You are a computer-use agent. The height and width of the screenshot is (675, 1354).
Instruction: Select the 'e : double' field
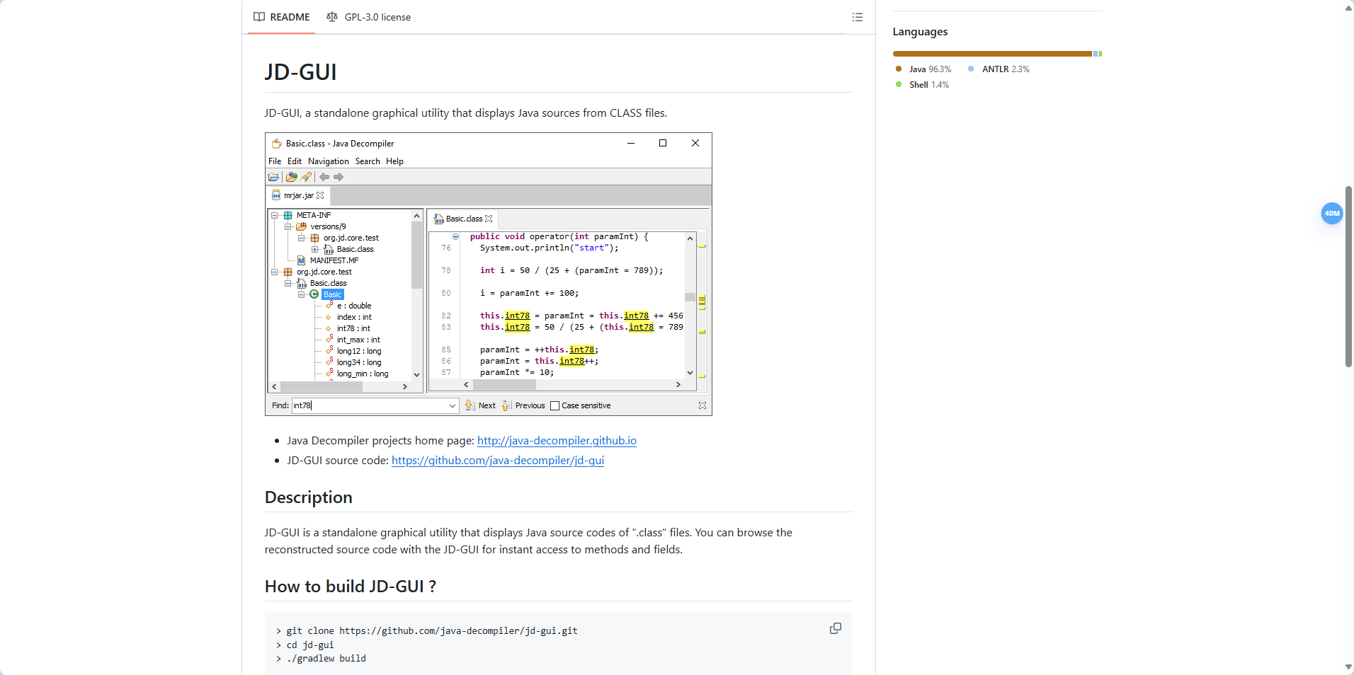point(353,306)
